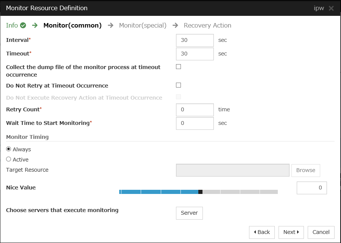Proceed using the Next button
This screenshot has width=341, height=243.
[291, 232]
